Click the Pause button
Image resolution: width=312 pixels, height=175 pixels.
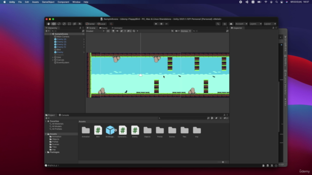(161, 24)
